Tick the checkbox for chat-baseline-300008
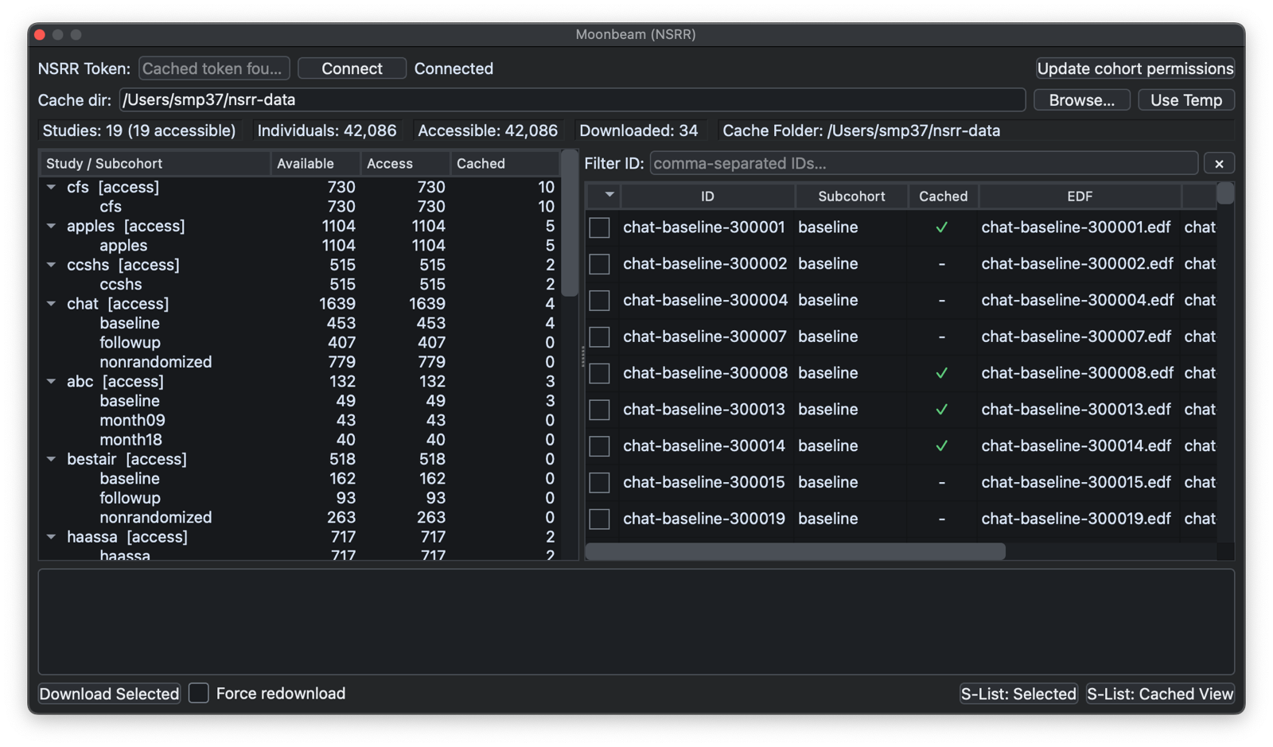Viewport: 1273px width, 747px height. 600,373
